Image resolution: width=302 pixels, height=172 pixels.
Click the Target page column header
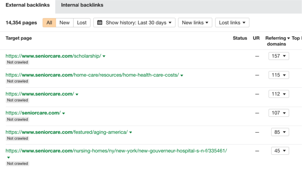(19, 38)
